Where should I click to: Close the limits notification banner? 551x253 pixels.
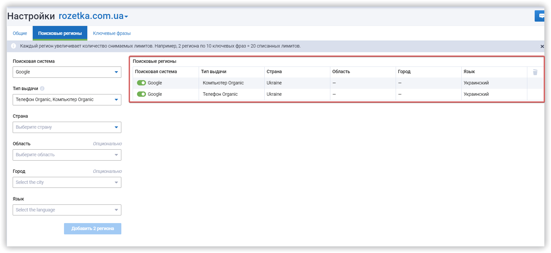542,47
